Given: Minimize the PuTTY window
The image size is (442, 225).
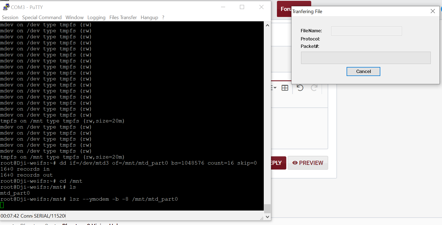Looking at the screenshot, I should [x=223, y=7].
